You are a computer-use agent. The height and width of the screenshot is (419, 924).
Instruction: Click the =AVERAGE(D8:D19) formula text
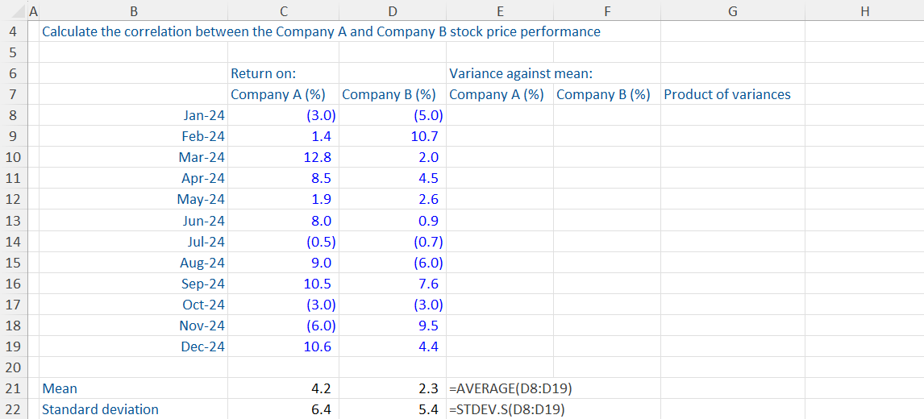pyautogui.click(x=510, y=388)
